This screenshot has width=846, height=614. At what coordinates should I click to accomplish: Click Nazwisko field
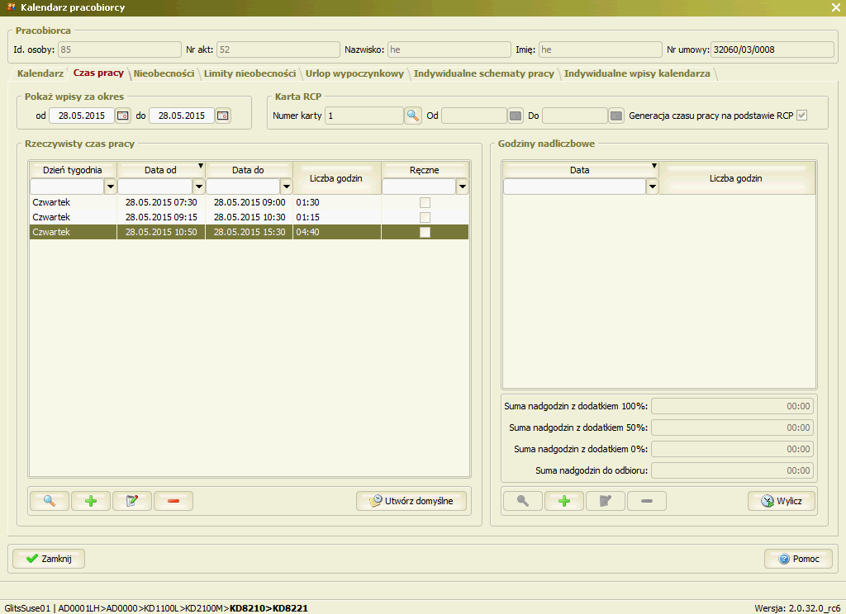coord(449,50)
